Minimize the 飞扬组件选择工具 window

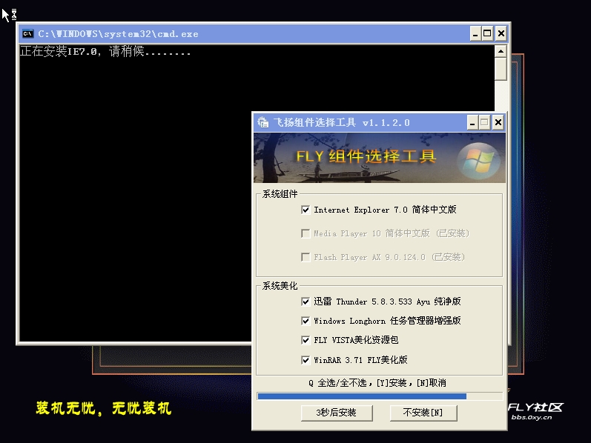472,122
